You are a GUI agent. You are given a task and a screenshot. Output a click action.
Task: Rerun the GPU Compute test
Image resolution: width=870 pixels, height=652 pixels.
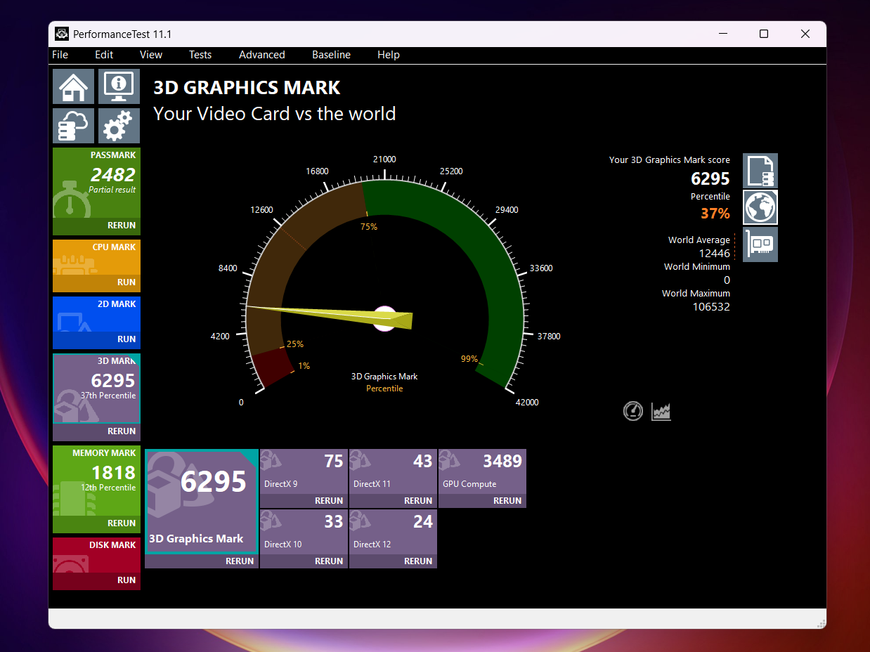[x=507, y=501]
